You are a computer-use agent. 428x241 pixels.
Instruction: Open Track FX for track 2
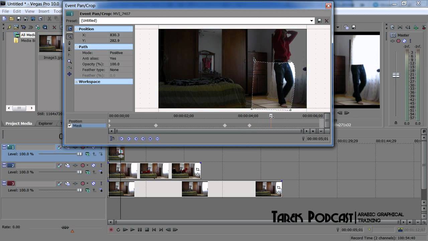click(75, 165)
